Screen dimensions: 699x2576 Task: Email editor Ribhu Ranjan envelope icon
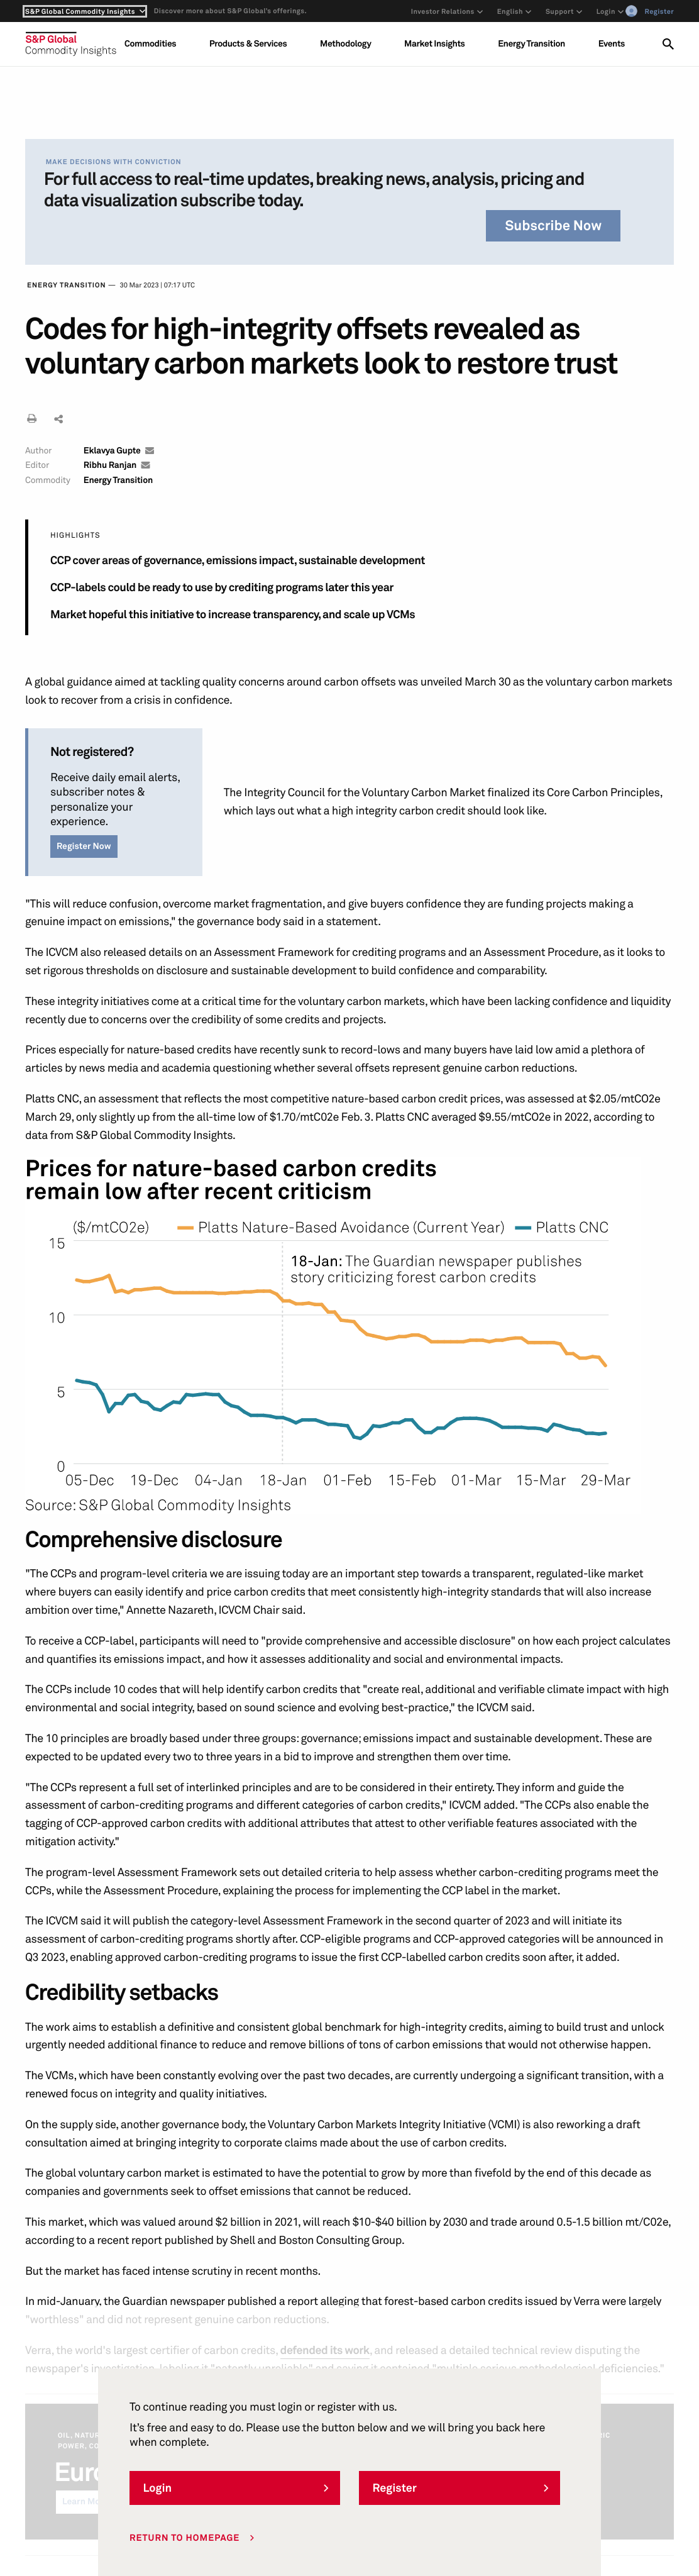click(146, 465)
